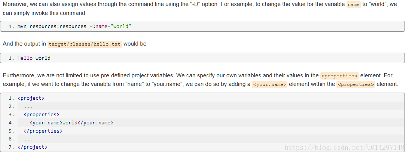Click <properties> inline code before "element. For"
Viewport: 409px width, 155px height.
click(340, 76)
